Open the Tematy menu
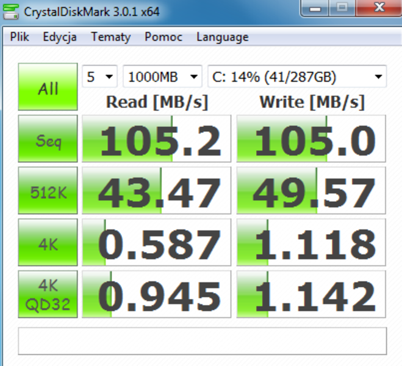 (111, 37)
